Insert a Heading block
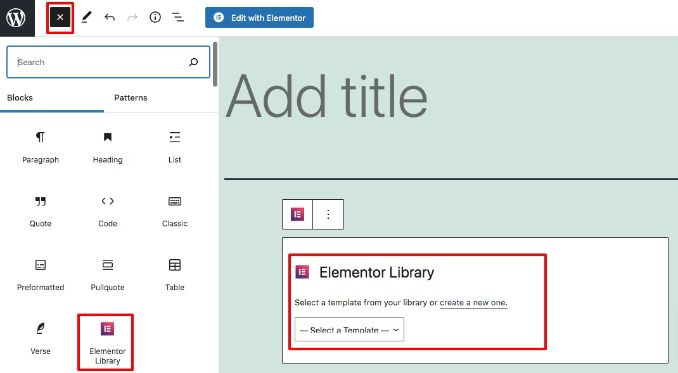This screenshot has height=373, width=678. coord(108,148)
